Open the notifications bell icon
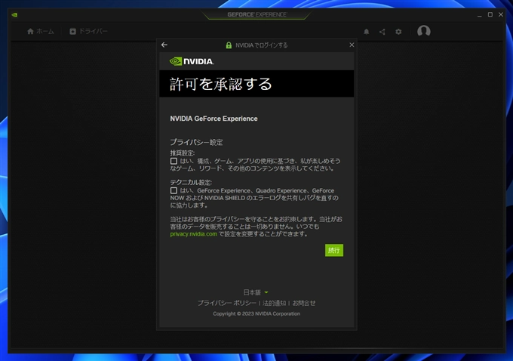The height and width of the screenshot is (361, 513). coord(367,32)
